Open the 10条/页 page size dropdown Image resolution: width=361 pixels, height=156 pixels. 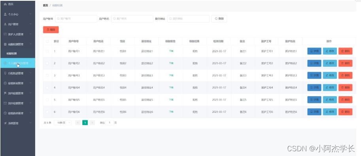pyautogui.click(x=62, y=123)
